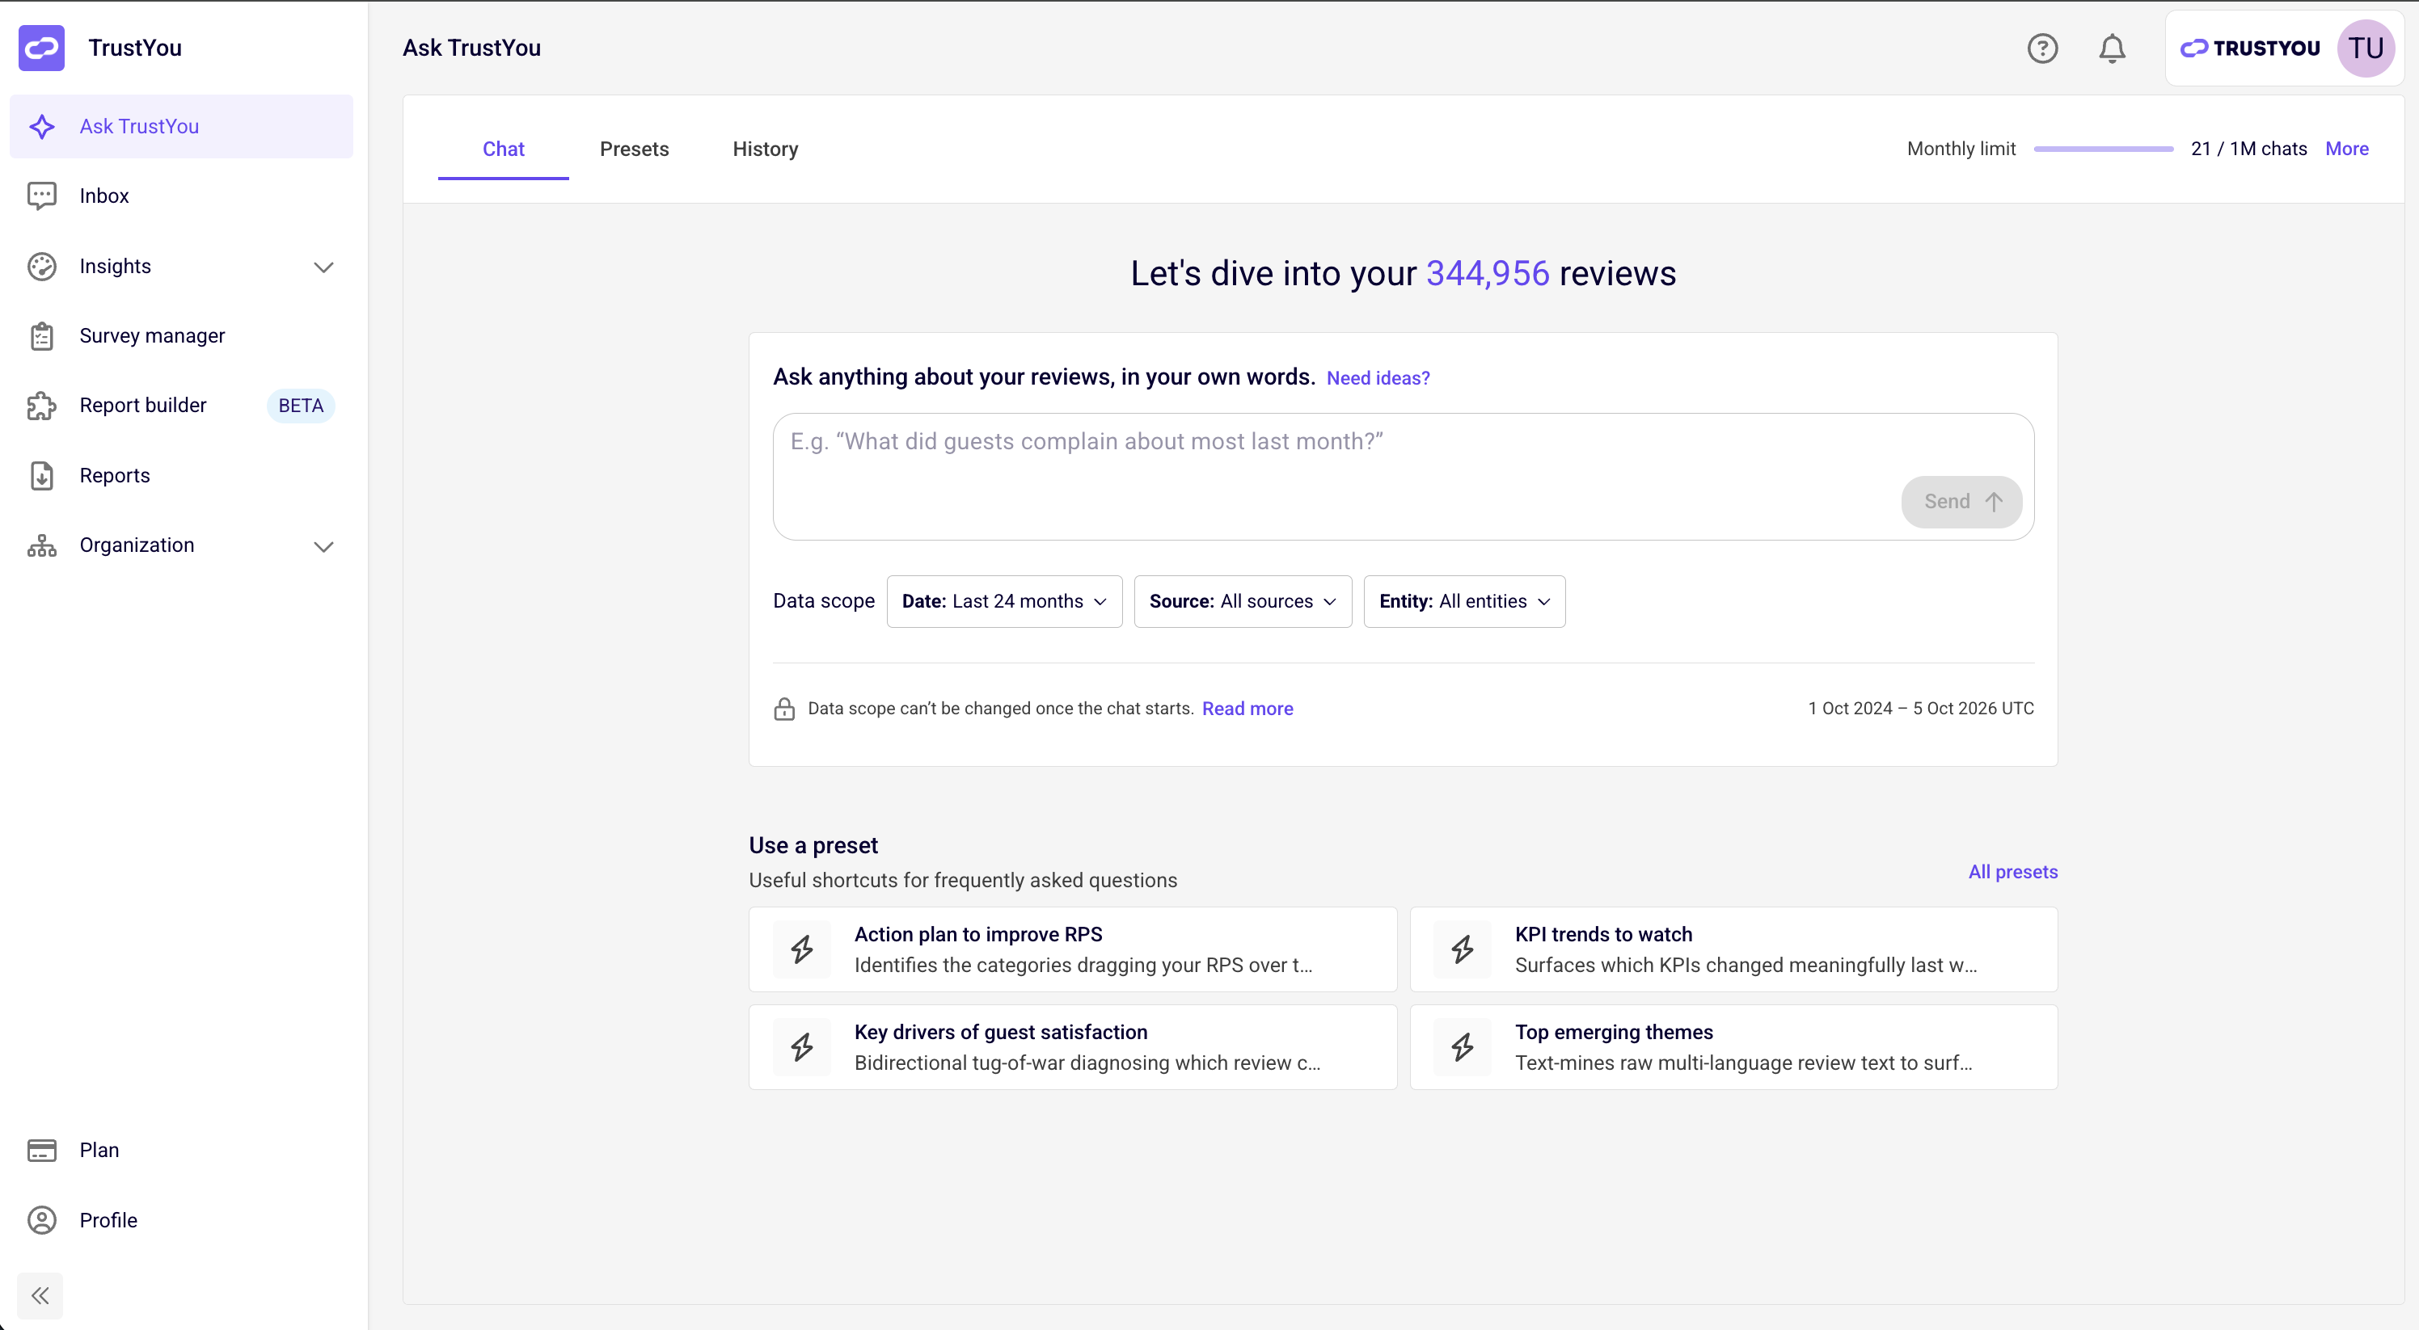Screen dimensions: 2419x1330
Task: Focus the review question text box
Action: 1403,477
